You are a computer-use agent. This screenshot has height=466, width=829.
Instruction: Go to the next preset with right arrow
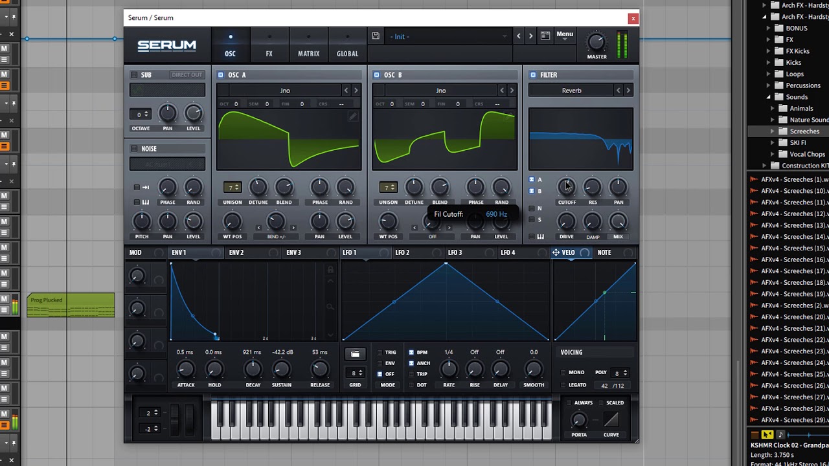[531, 36]
